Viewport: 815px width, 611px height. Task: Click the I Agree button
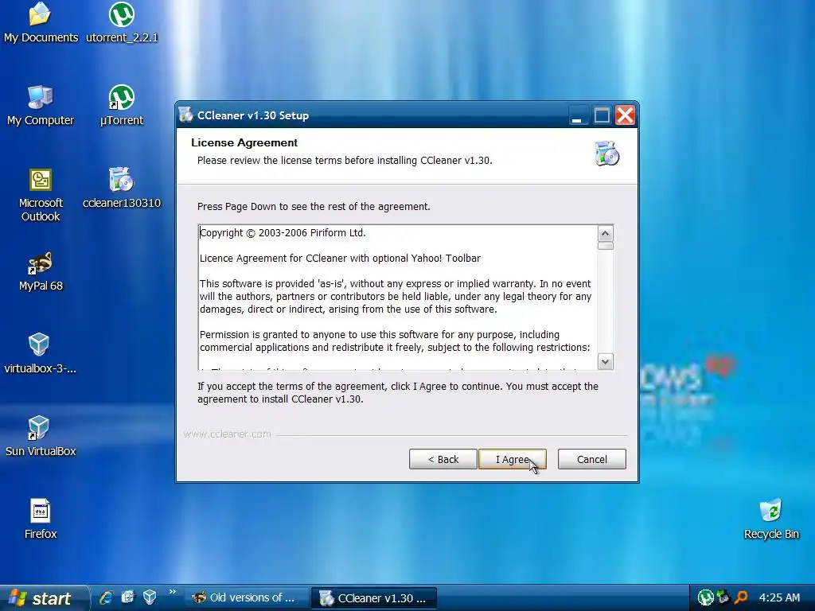pos(512,459)
